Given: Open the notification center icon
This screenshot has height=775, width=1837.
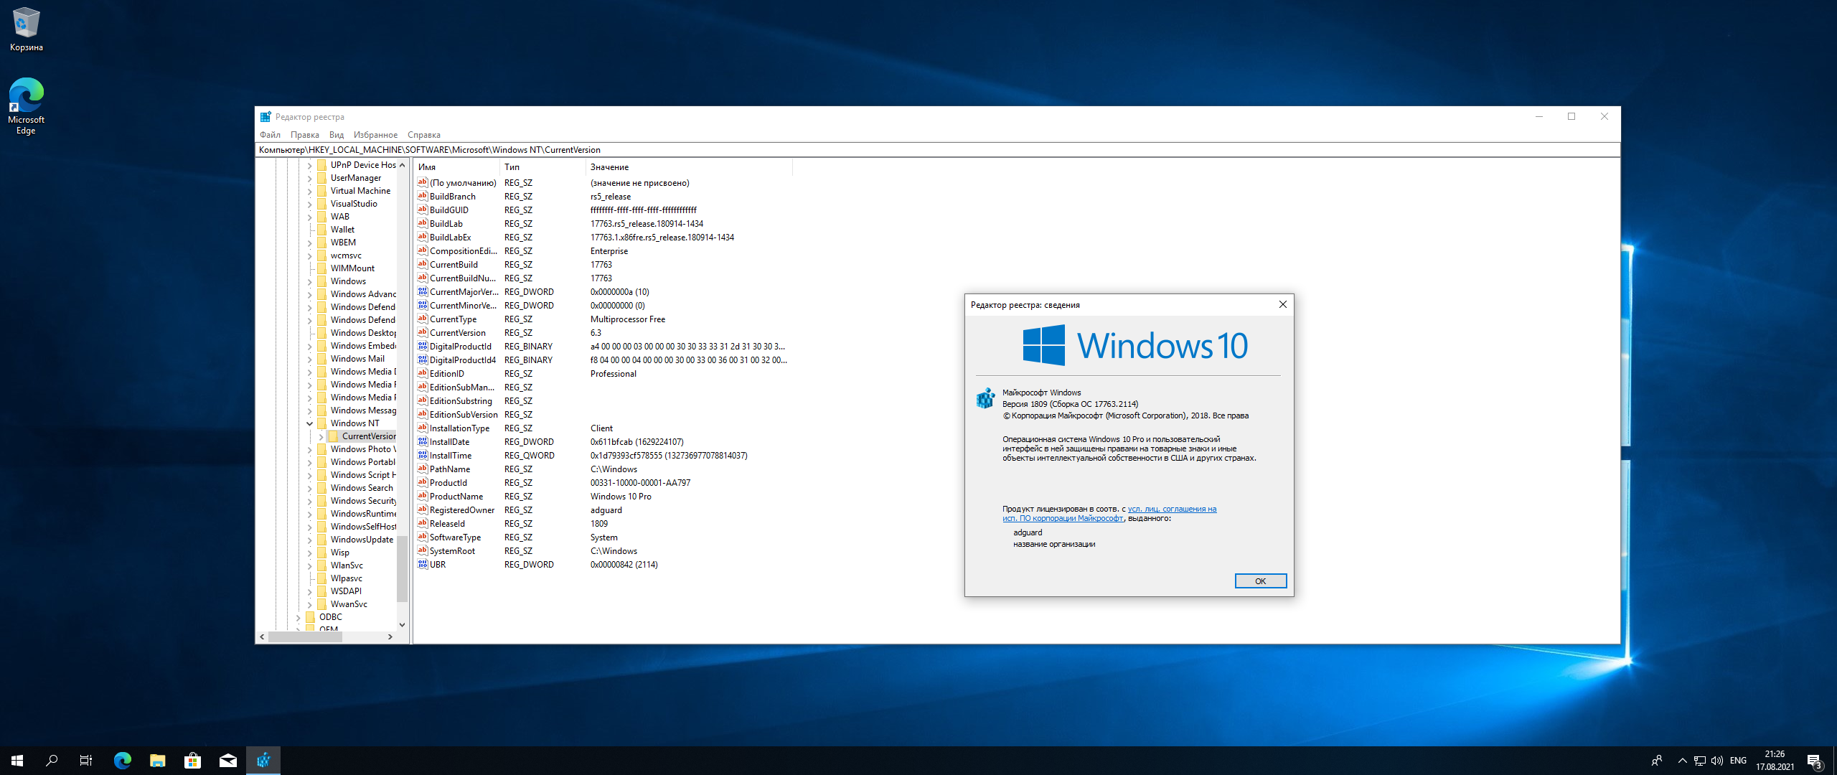Looking at the screenshot, I should (x=1814, y=760).
